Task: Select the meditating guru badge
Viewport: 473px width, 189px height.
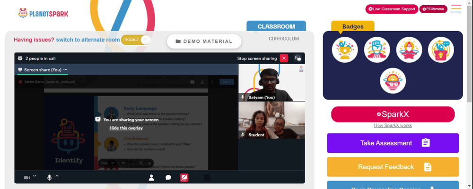Action: 409,49
